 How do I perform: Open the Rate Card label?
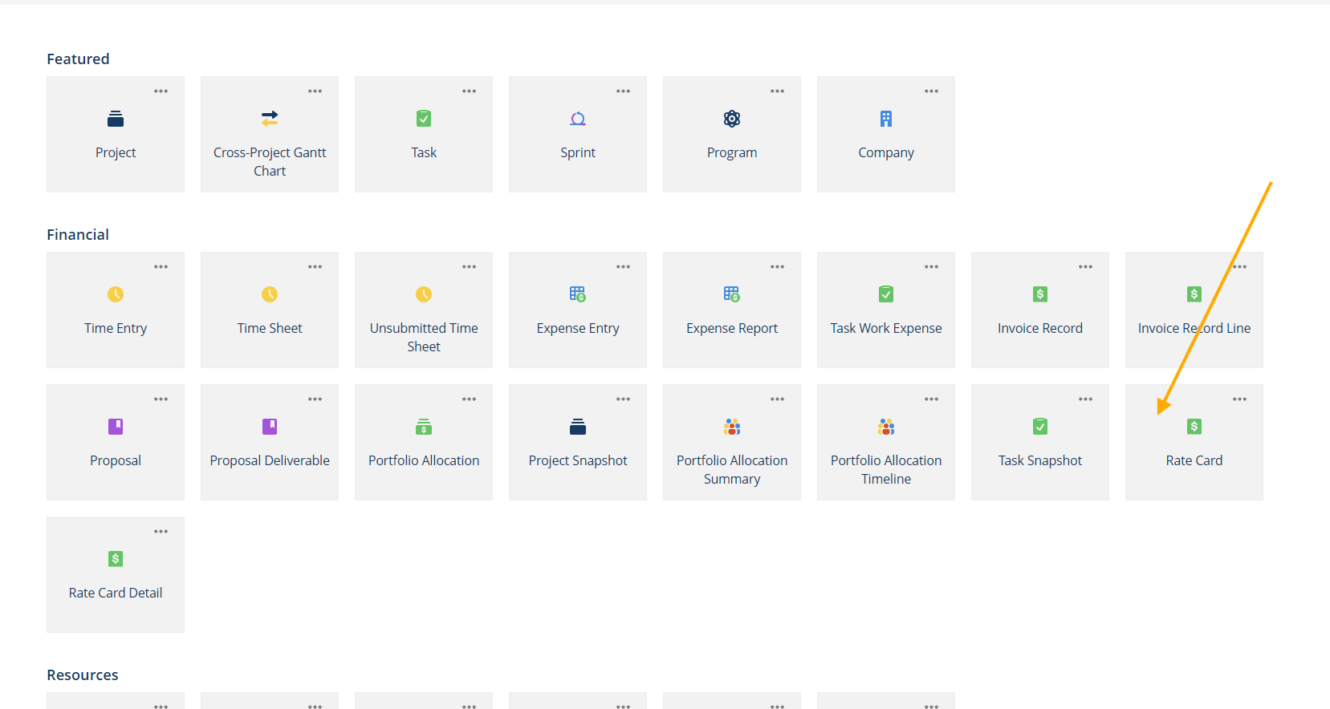coord(1194,460)
